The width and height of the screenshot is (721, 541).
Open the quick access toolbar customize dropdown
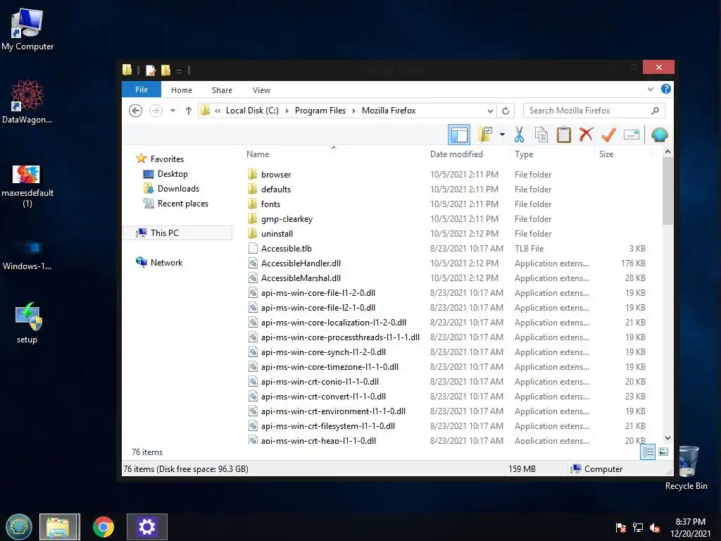(x=179, y=71)
